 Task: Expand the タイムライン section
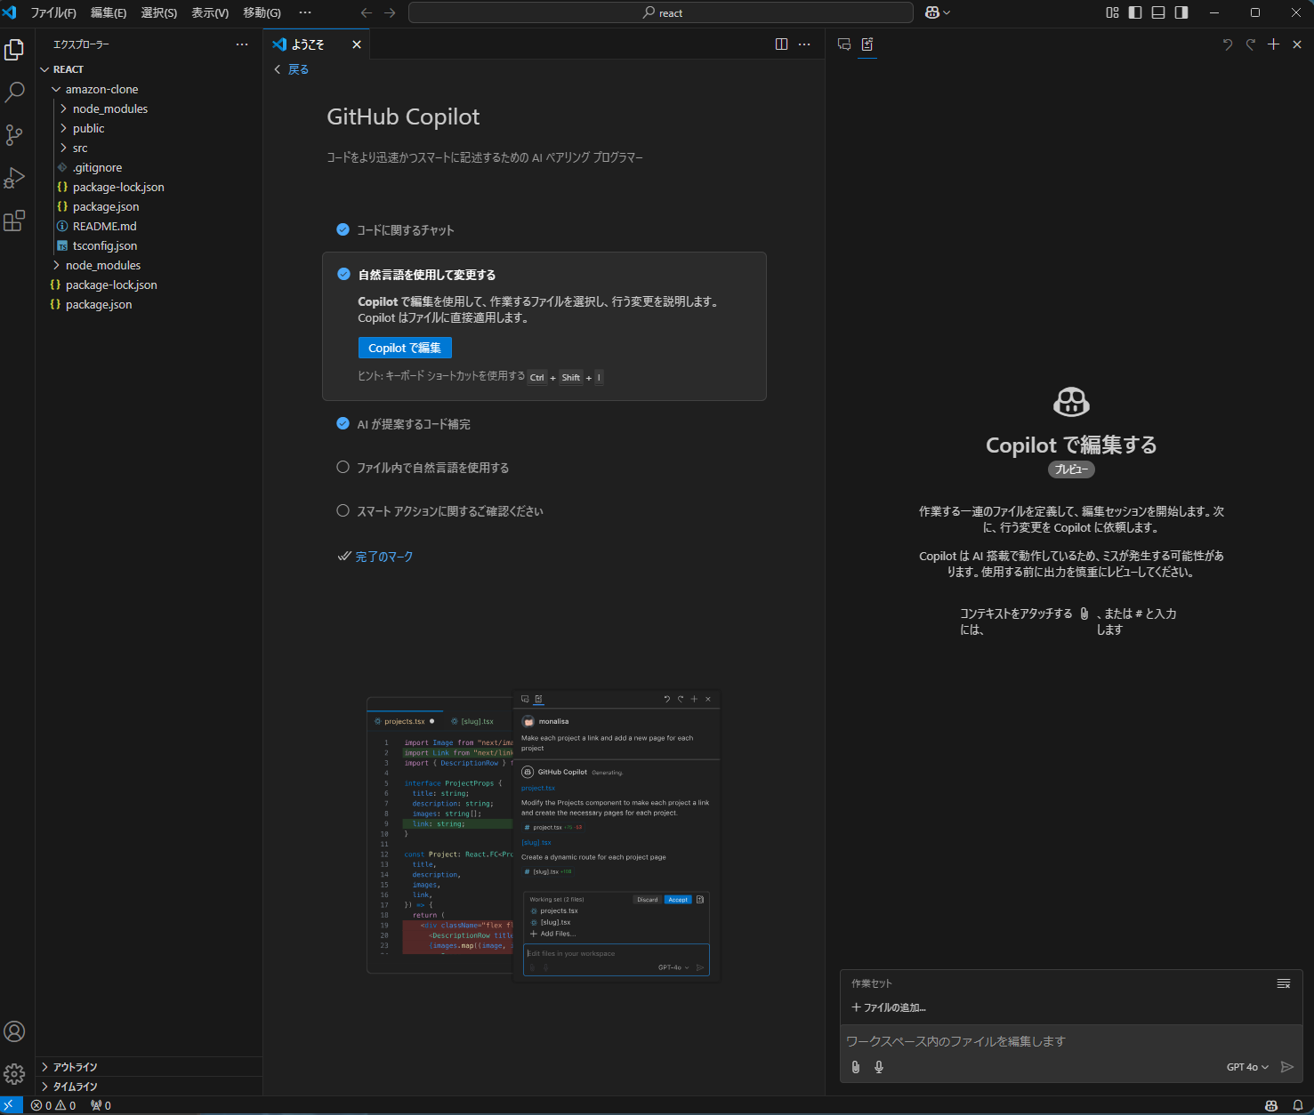click(149, 1087)
